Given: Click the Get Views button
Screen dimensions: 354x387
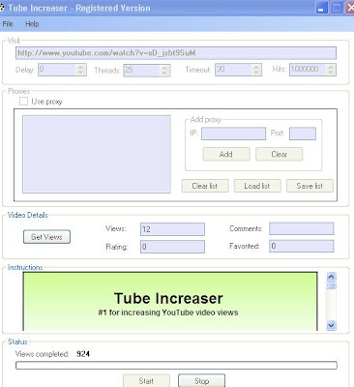Looking at the screenshot, I should [46, 237].
